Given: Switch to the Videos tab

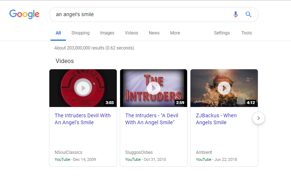Looking at the screenshot, I should pos(132,33).
